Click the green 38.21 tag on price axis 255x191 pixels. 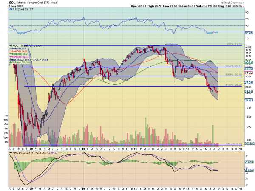point(249,62)
